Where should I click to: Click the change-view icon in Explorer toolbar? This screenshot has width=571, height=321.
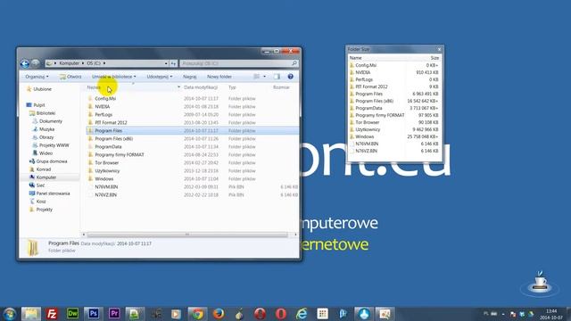[x=256, y=77]
